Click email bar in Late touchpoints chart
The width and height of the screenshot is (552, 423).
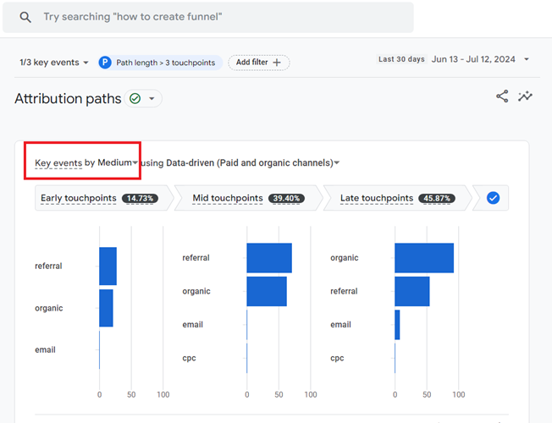point(397,325)
